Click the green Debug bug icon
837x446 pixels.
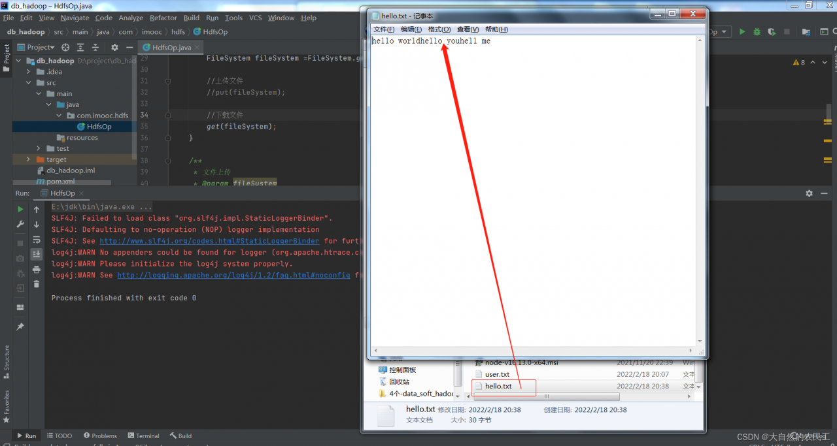point(757,31)
